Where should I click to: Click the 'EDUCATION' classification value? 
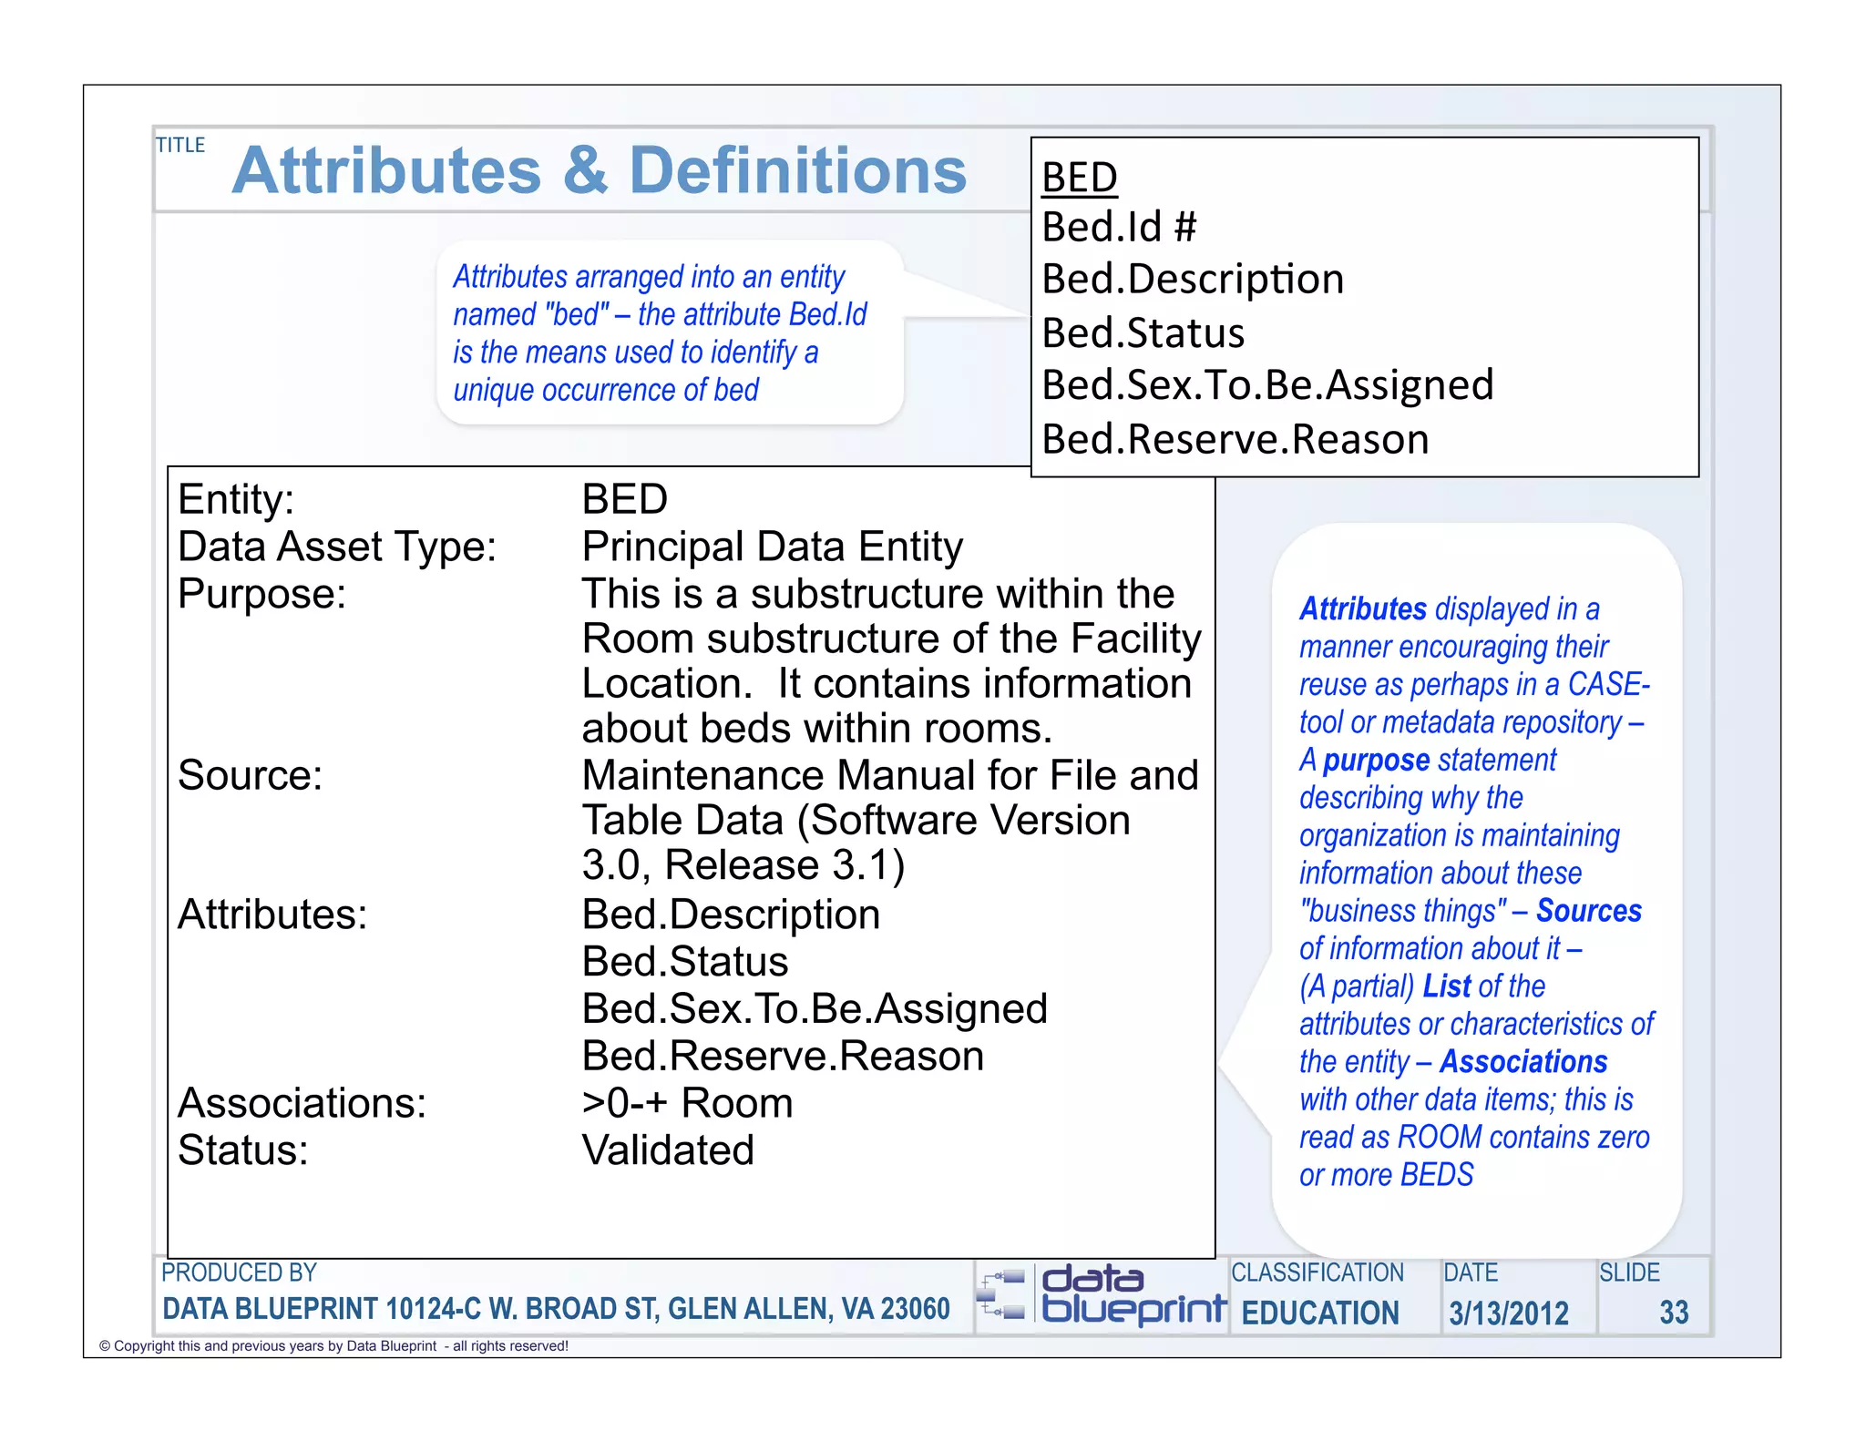(x=1320, y=1313)
